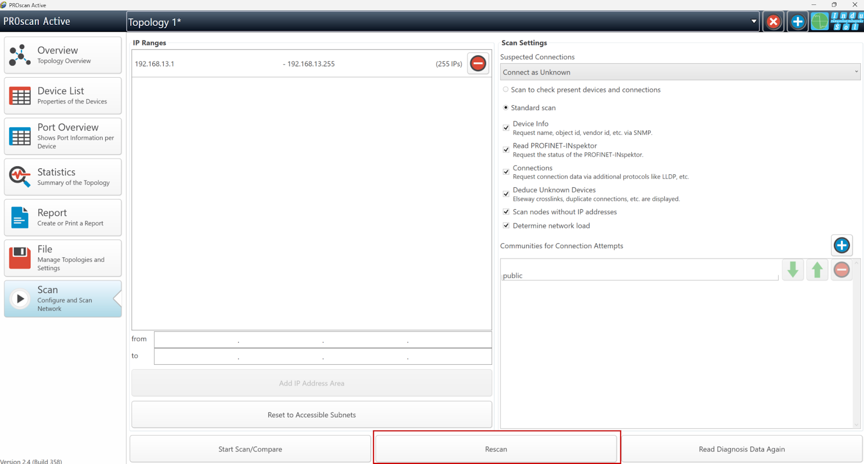Click the communities list scrollbar
The width and height of the screenshot is (864, 464).
[856, 344]
